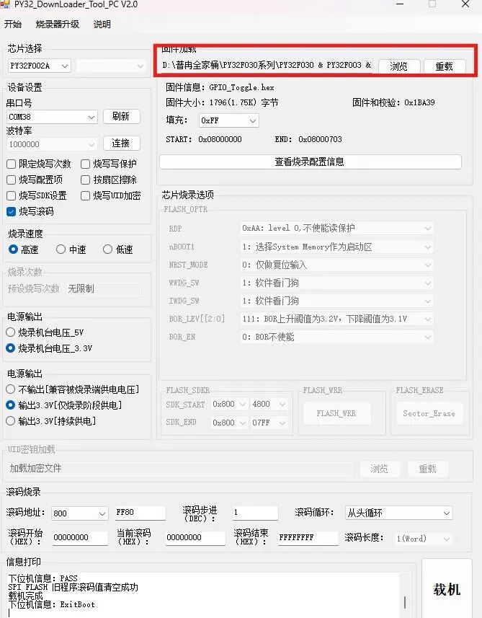The image size is (482, 618).
Task: Open the BOR_EN dropdown
Action: point(336,337)
